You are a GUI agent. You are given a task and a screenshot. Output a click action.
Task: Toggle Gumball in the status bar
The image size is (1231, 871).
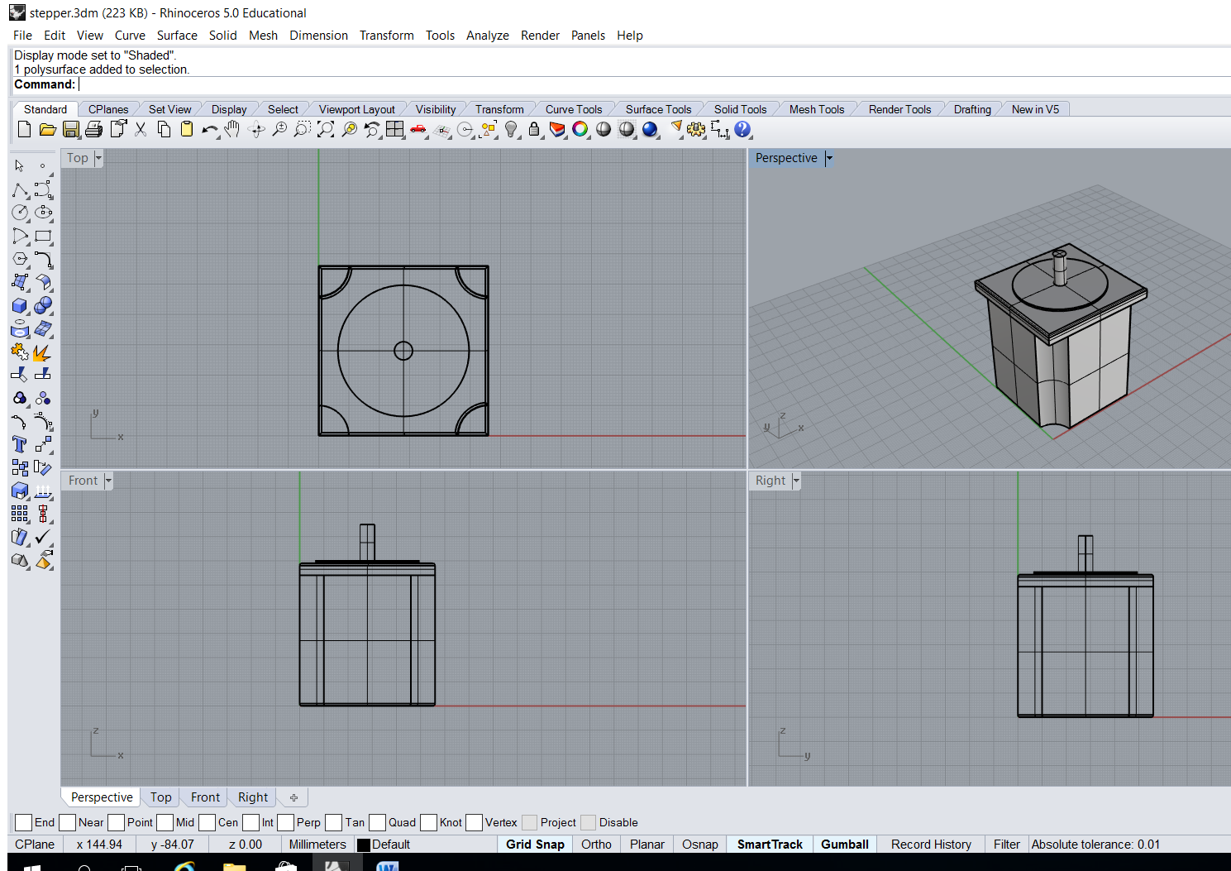pyautogui.click(x=844, y=845)
